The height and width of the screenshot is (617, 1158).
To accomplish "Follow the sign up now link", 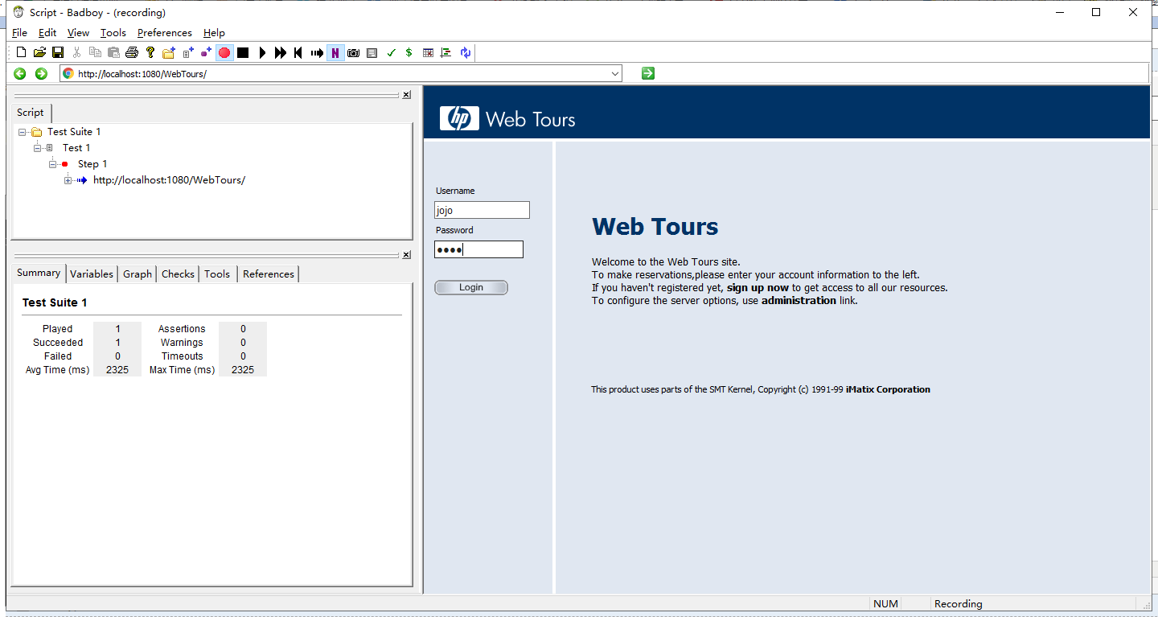I will (x=758, y=287).
